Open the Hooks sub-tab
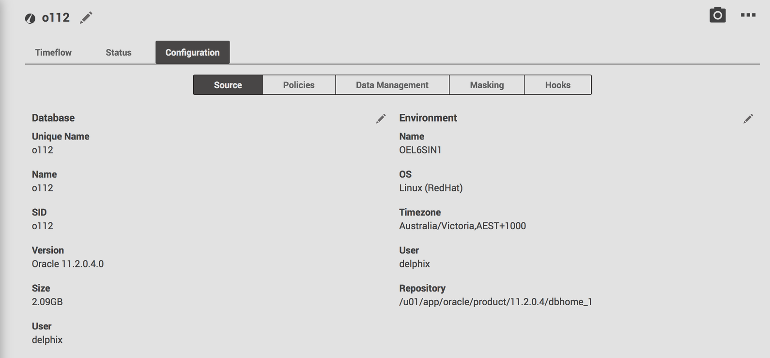 tap(558, 85)
